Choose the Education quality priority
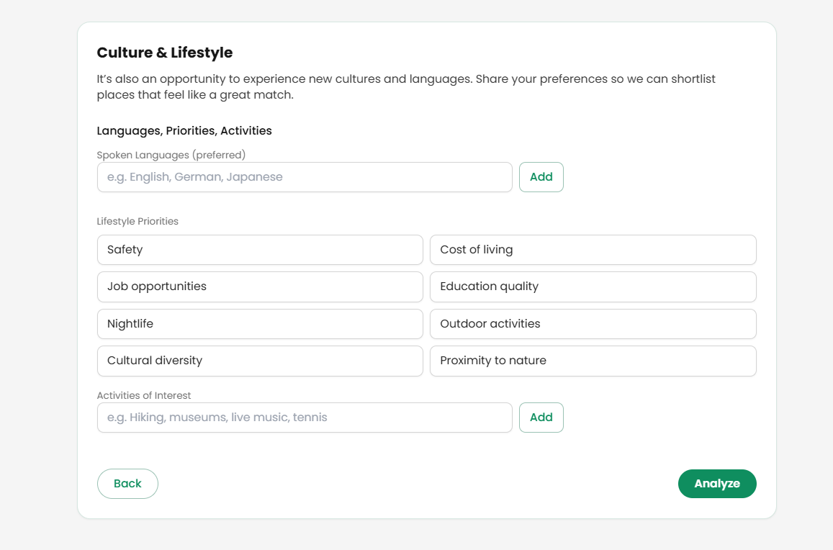 pos(593,287)
